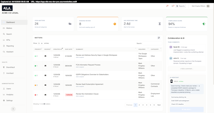Sort by the Inquirer column
Image resolution: width=214 pixels, height=113 pixels.
(143, 49)
